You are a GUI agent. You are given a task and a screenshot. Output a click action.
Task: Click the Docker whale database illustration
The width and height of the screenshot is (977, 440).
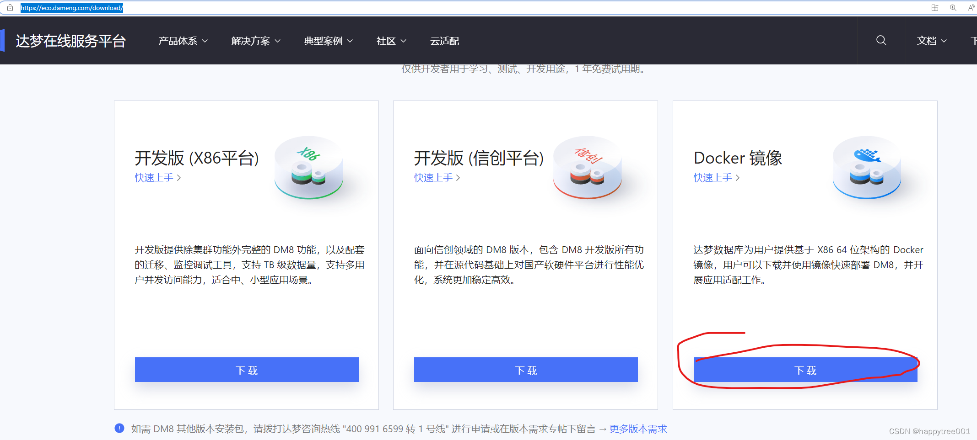pos(867,168)
